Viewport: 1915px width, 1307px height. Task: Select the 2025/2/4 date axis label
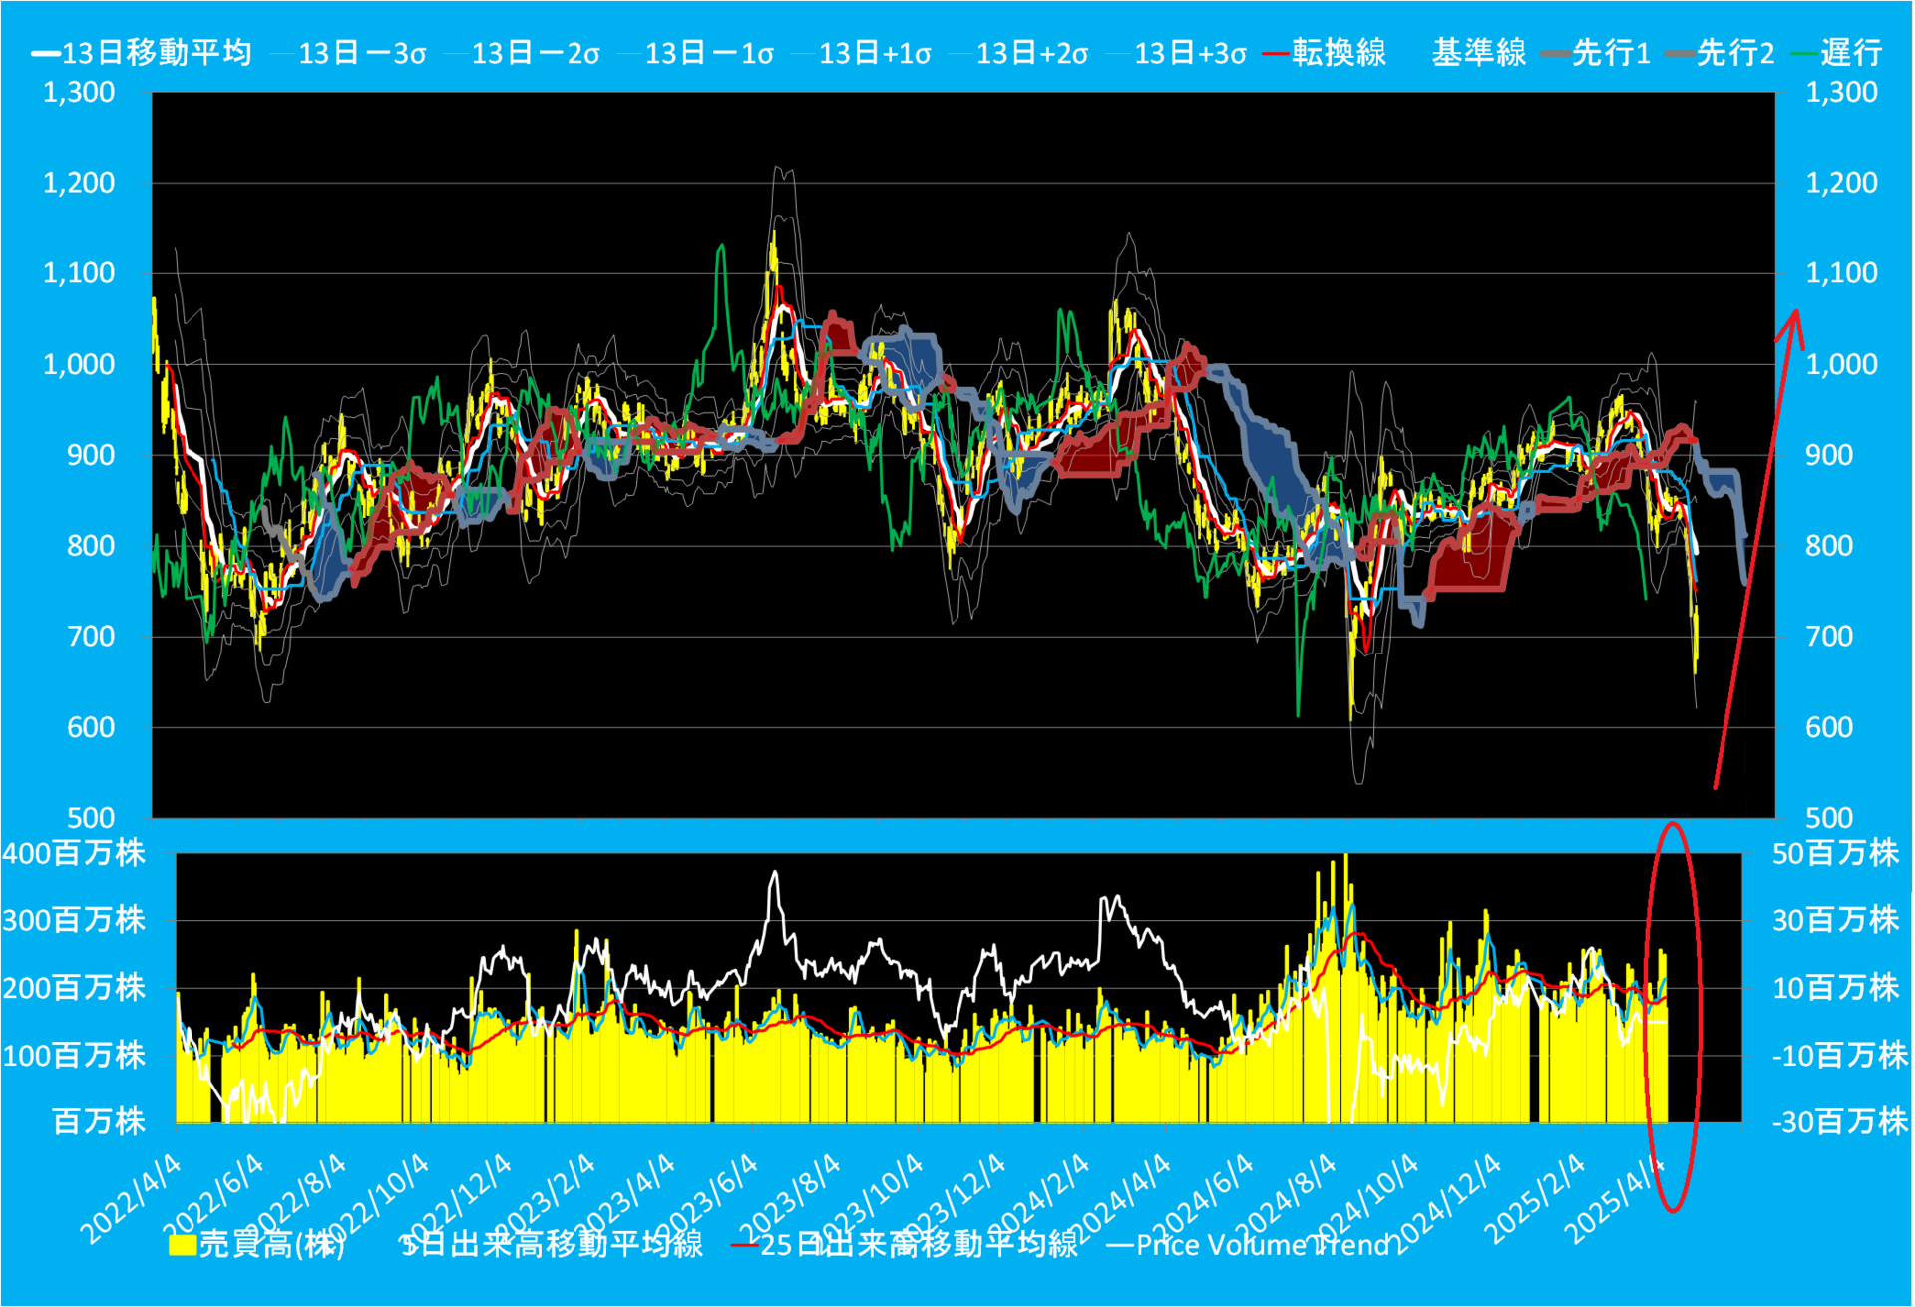point(1537,1199)
